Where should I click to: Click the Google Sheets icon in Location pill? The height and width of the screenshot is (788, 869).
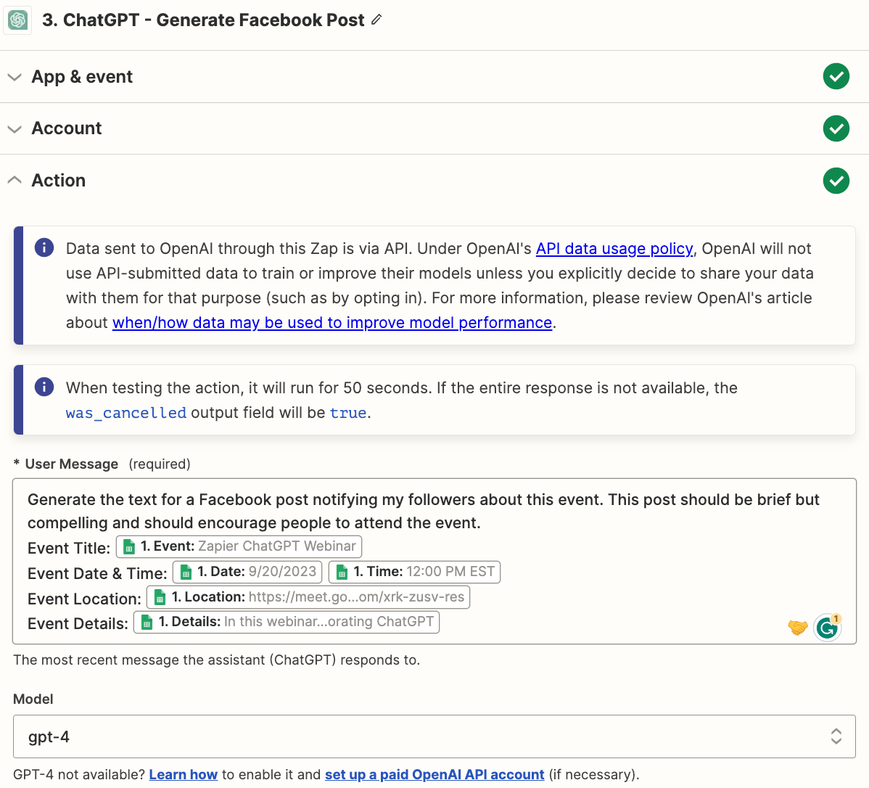160,598
